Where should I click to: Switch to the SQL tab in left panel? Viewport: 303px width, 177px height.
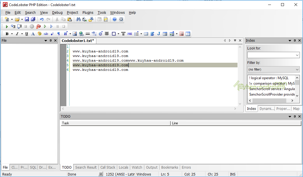coord(33,168)
